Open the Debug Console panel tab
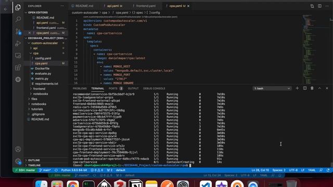This screenshot has height=187, width=333. click(154, 88)
